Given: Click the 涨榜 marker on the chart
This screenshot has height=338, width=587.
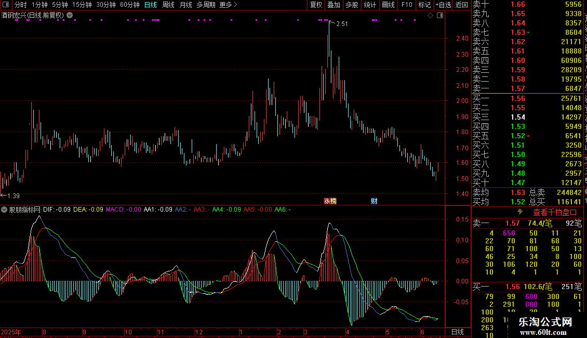Looking at the screenshot, I should coord(330,201).
